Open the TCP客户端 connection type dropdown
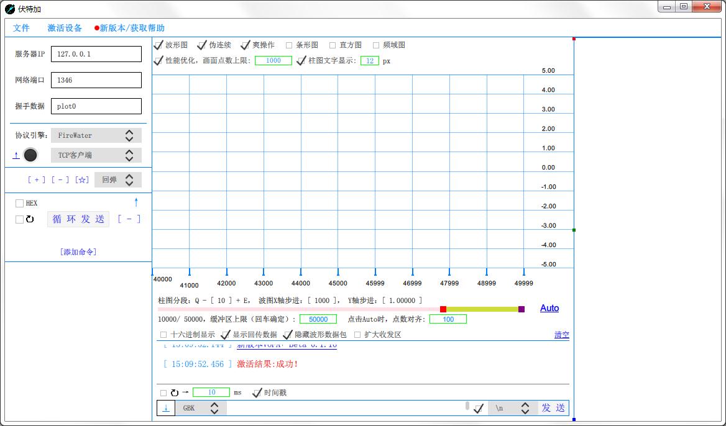 96,155
